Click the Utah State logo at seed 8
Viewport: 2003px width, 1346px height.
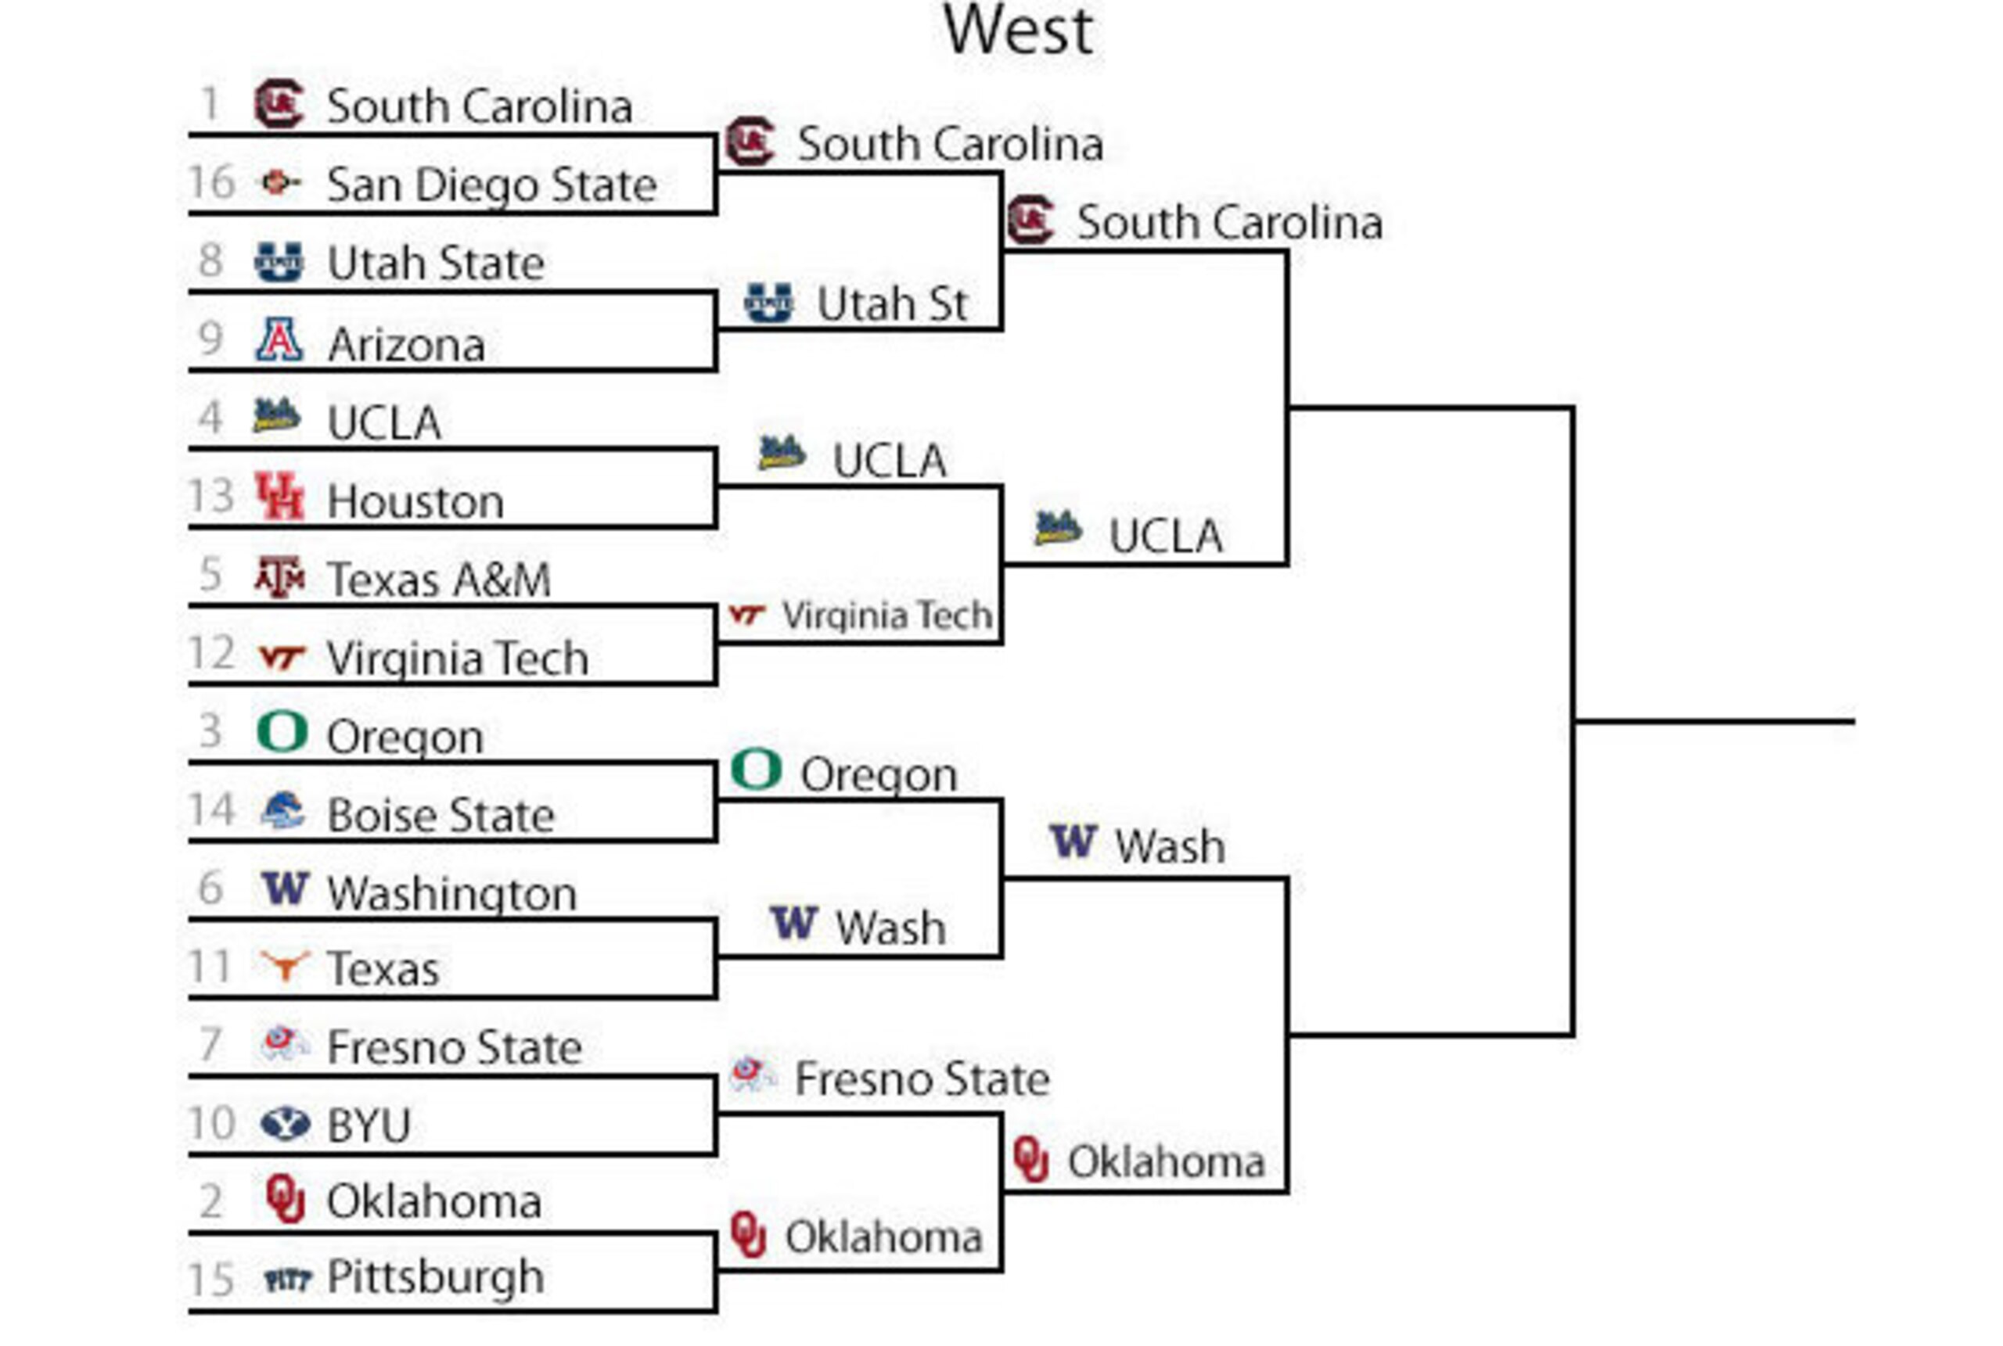coord(279,262)
